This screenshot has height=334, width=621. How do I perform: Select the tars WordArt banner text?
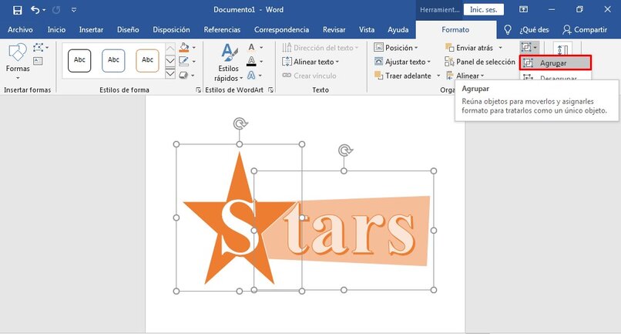348,231
